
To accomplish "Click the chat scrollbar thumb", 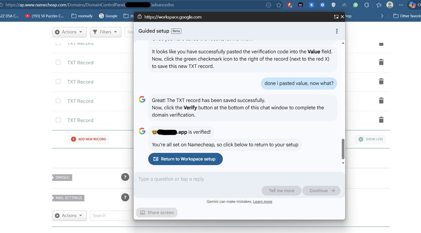I will coord(343,149).
